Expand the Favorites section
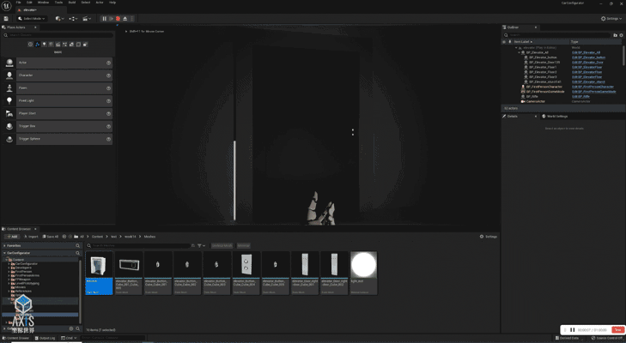This screenshot has width=626, height=343. click(4, 246)
